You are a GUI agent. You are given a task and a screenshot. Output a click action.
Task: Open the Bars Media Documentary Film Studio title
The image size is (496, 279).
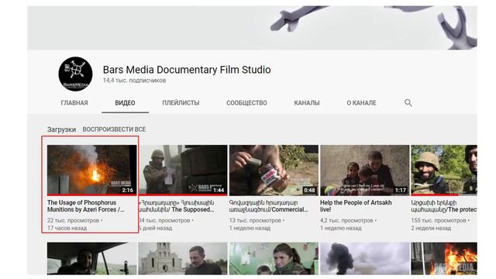tap(187, 70)
